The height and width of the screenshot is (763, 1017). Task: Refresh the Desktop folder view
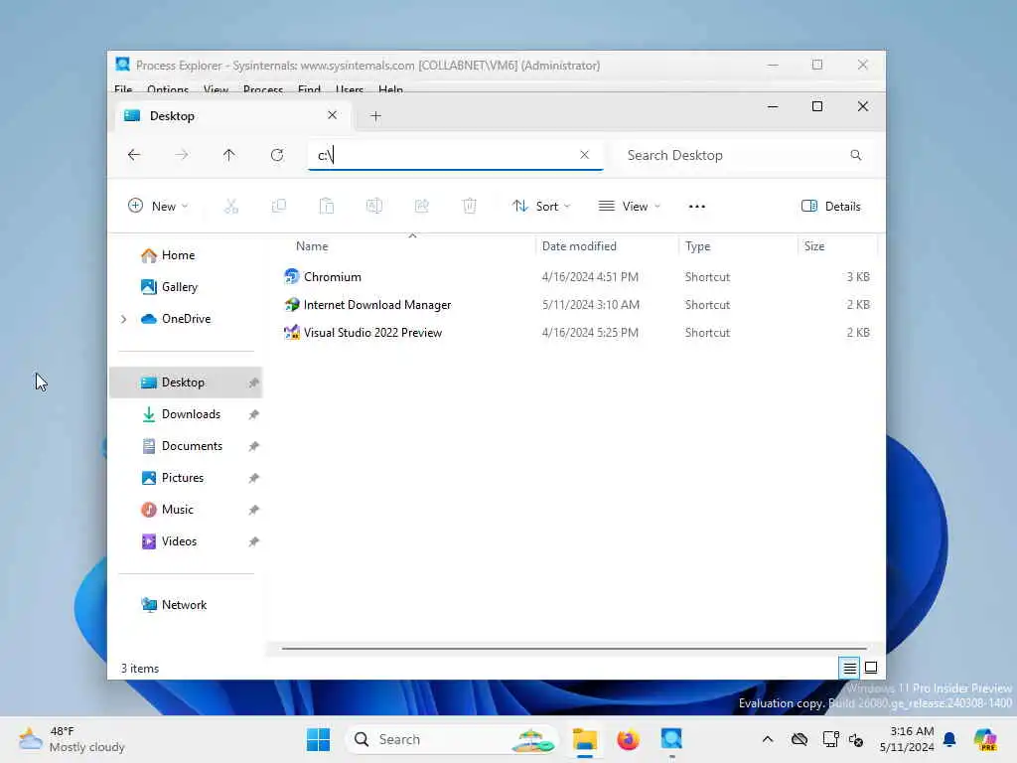[x=277, y=155]
